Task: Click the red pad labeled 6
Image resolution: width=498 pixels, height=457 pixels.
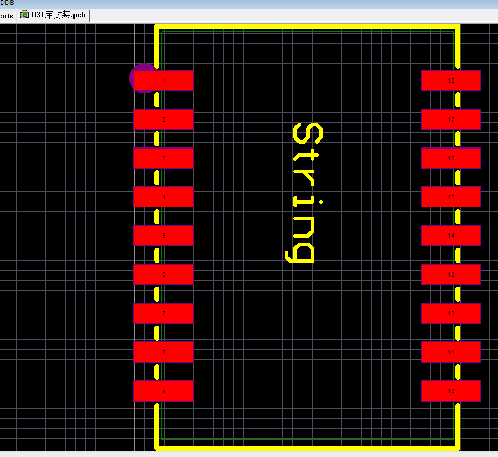Action: 164,274
